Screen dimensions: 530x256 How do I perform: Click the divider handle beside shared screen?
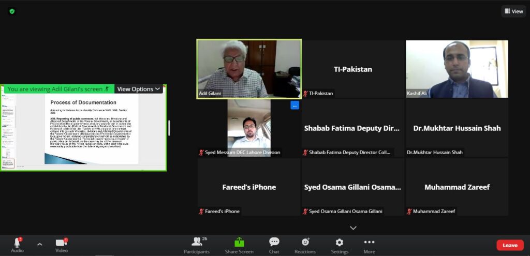(169, 128)
